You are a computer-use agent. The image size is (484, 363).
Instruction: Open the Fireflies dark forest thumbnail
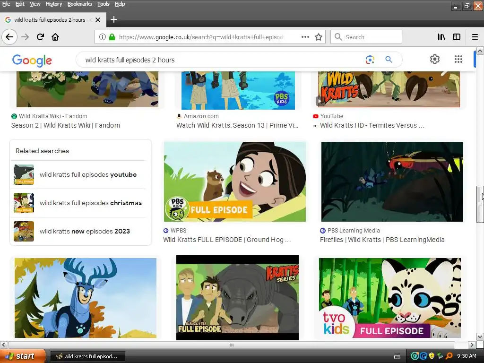(392, 181)
